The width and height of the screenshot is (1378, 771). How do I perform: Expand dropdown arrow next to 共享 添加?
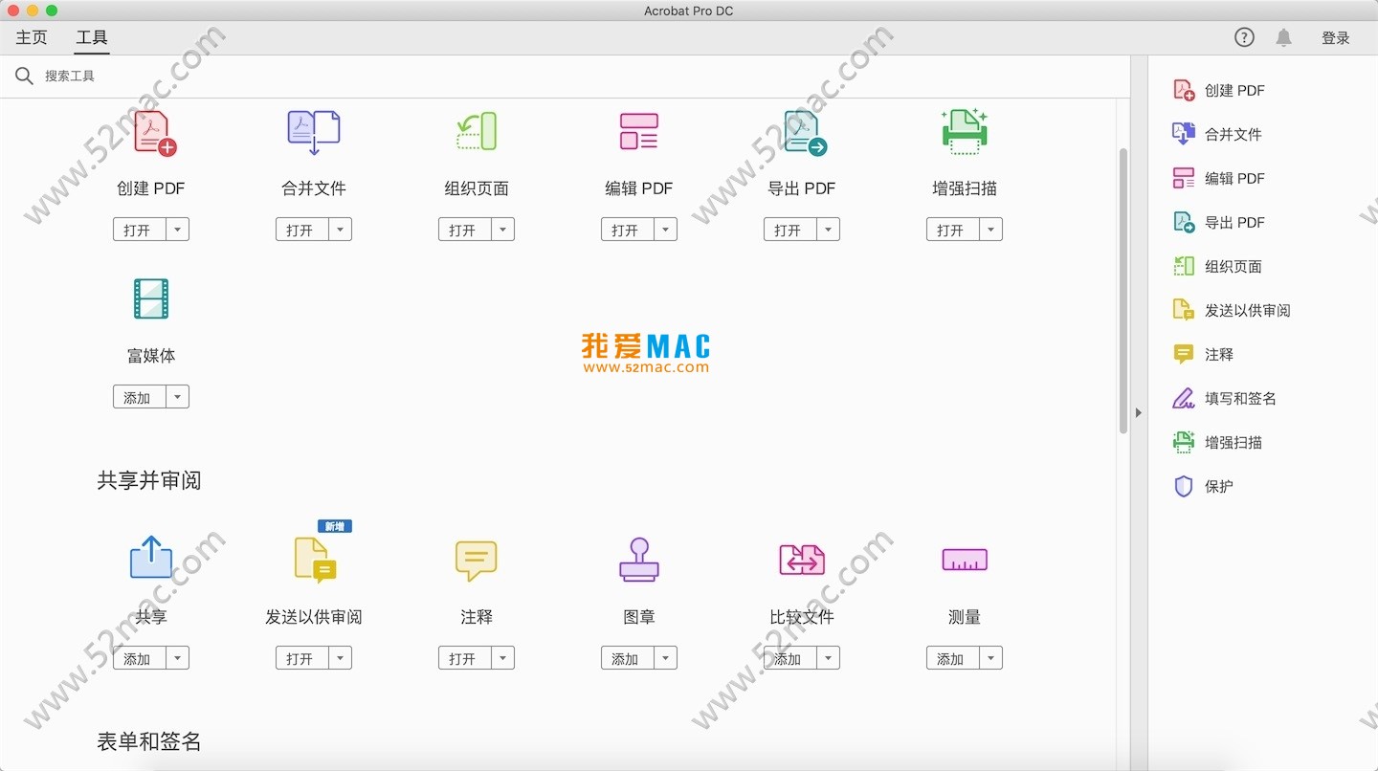click(x=178, y=658)
